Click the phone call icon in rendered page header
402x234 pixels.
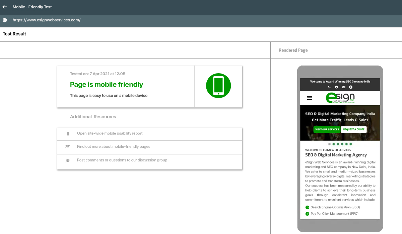coord(330,87)
